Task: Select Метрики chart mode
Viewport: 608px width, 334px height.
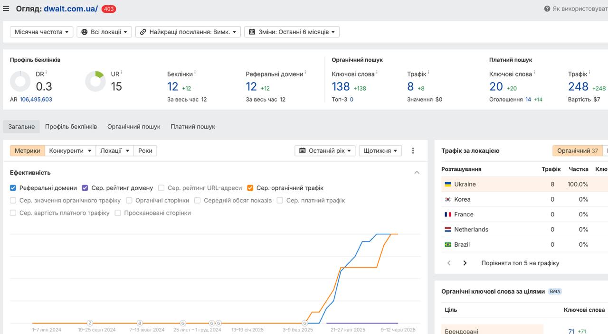Action: 28,150
